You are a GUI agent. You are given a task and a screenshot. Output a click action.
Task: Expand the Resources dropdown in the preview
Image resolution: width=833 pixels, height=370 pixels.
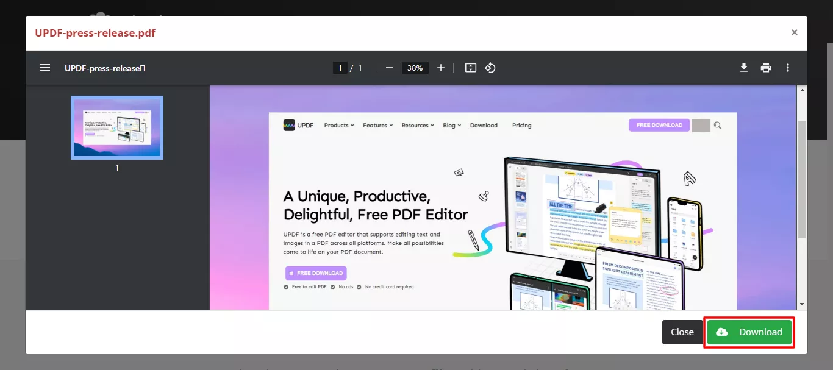(x=417, y=125)
